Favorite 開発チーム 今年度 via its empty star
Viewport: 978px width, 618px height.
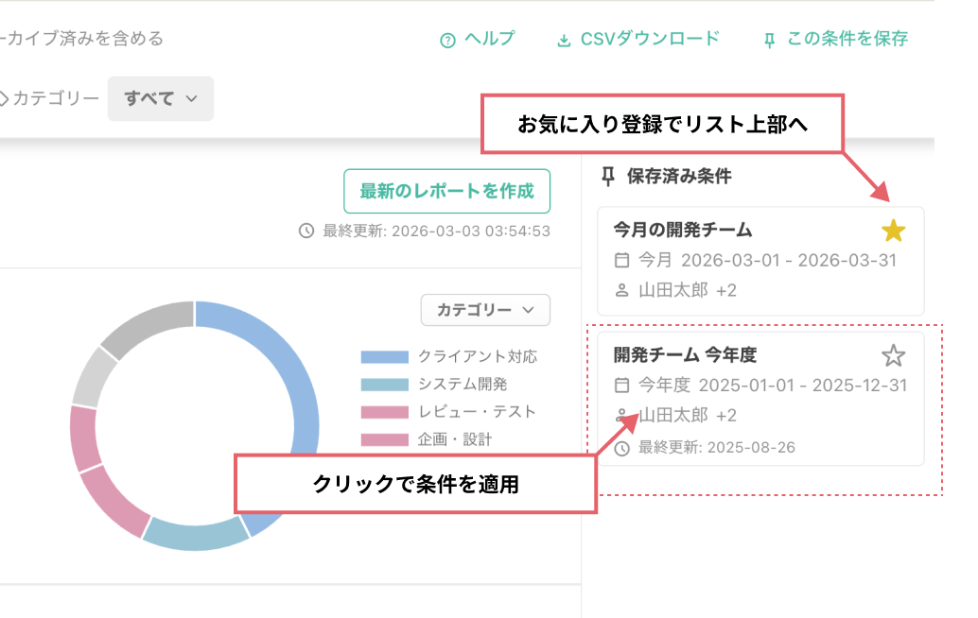[895, 356]
